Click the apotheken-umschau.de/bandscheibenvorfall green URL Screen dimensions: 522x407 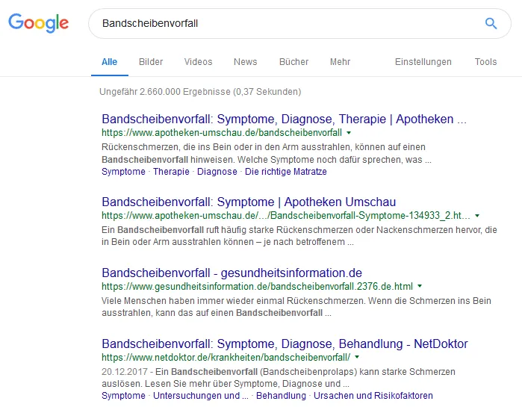click(x=222, y=133)
